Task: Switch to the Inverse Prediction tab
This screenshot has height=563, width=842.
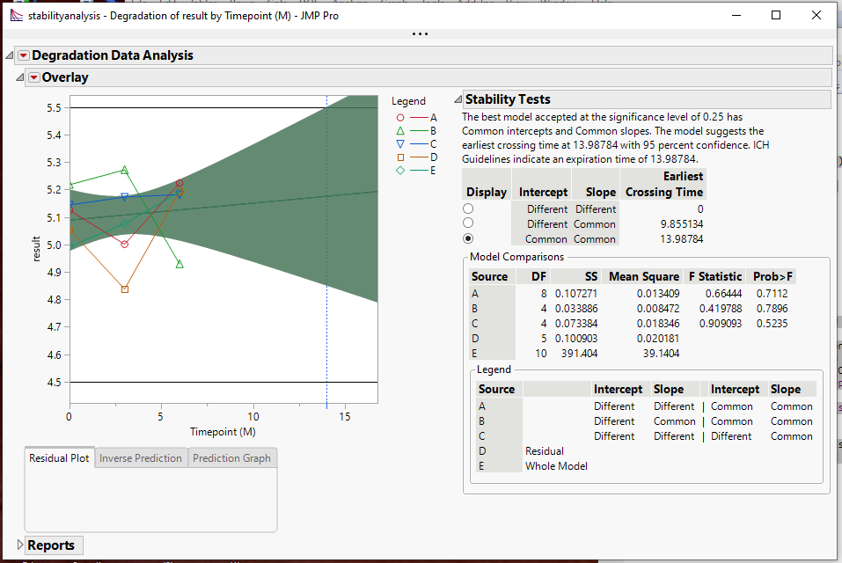Action: 140,457
